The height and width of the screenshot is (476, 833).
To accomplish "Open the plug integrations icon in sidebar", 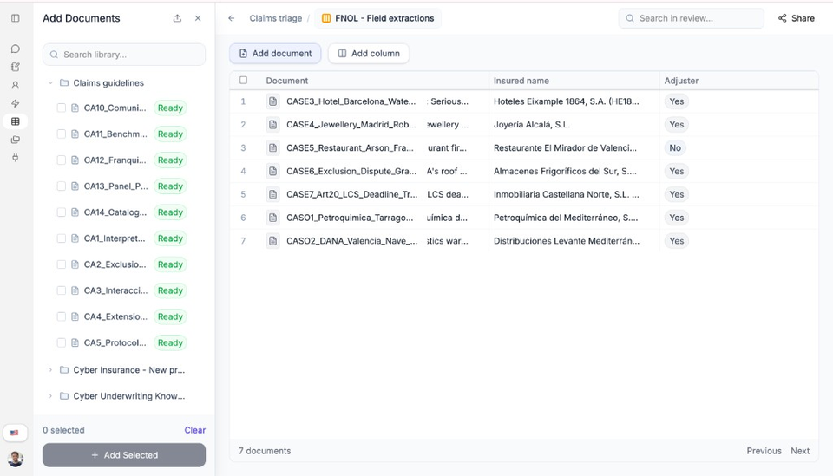I will (16, 158).
